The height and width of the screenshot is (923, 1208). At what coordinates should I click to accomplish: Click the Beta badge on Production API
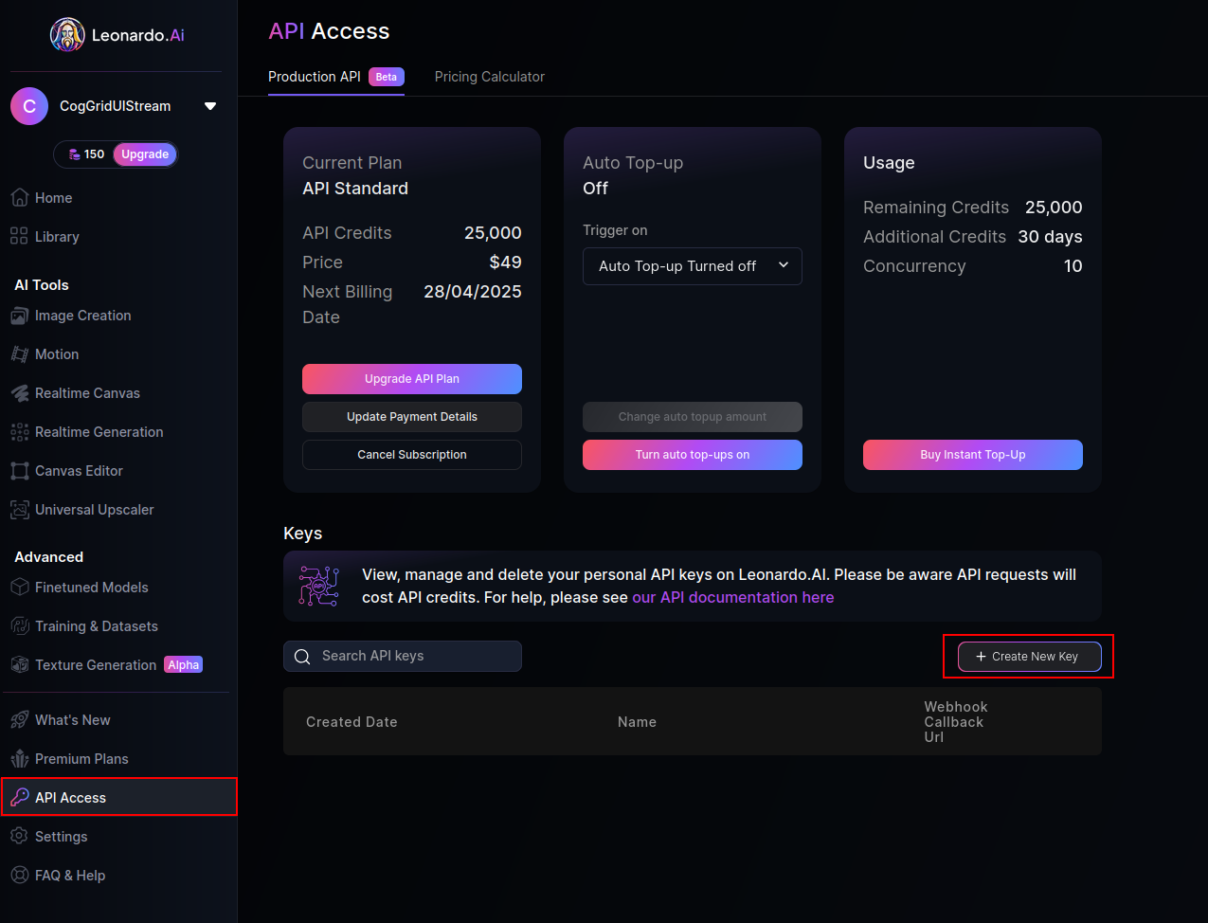pos(387,77)
